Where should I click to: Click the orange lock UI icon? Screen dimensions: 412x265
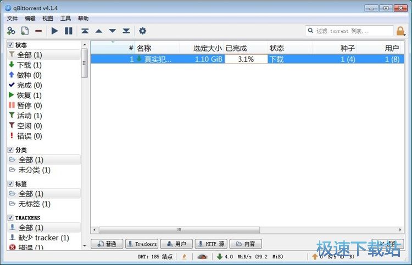[x=400, y=31]
